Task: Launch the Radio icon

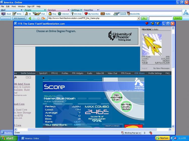Action: tap(103, 14)
